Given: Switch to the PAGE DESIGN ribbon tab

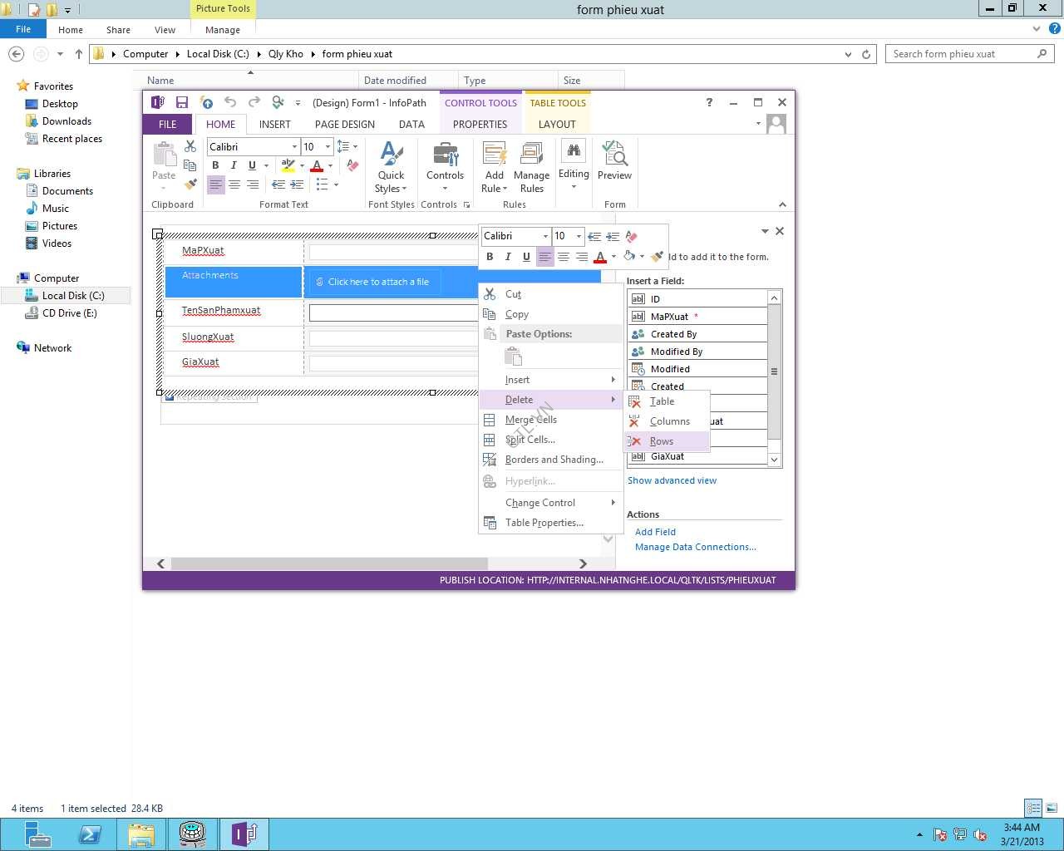Looking at the screenshot, I should point(344,125).
